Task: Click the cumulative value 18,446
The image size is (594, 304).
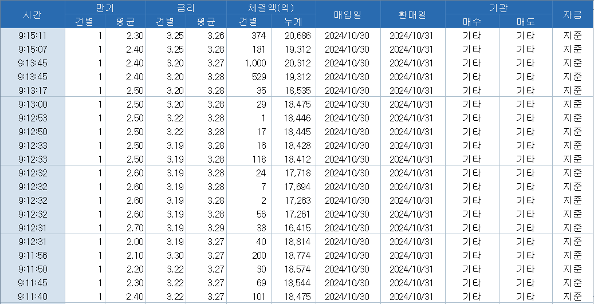Action: [297, 118]
